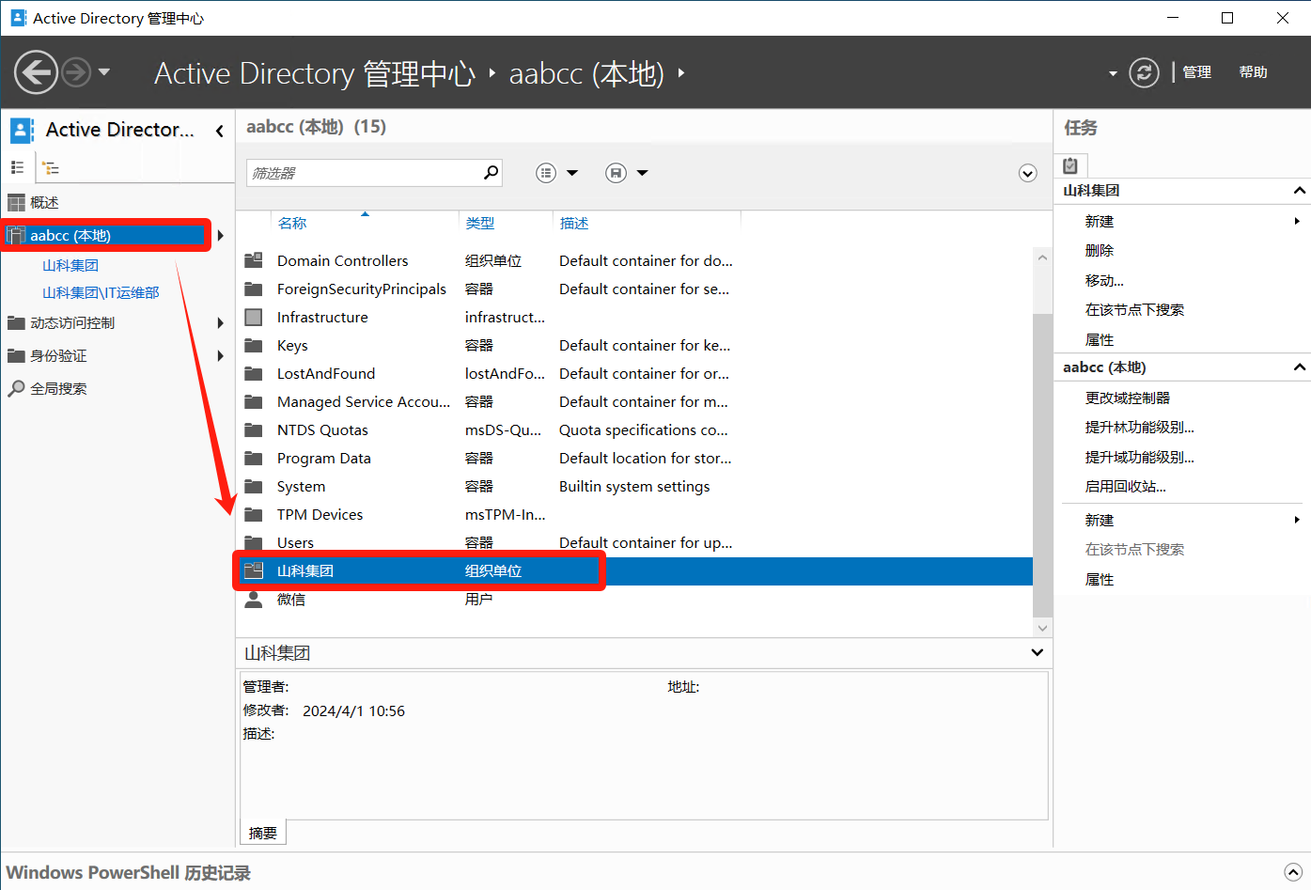This screenshot has height=890, width=1311.
Task: Click the refresh icon in header
Action: pos(1144,72)
